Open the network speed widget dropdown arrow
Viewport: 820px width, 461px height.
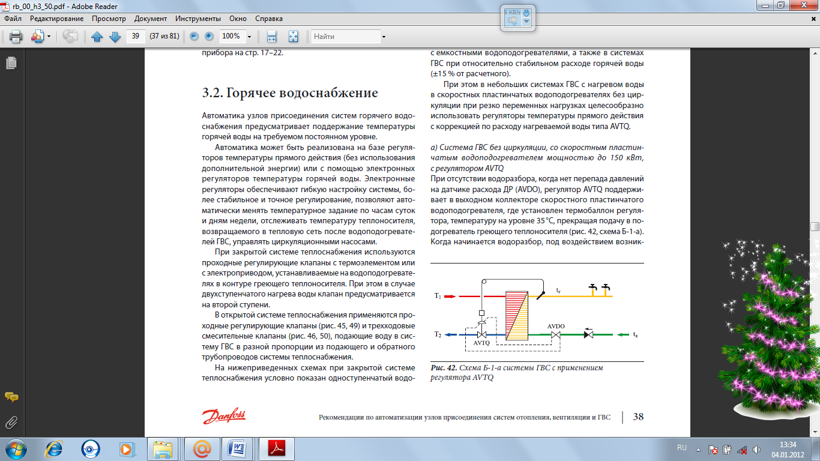coord(526,22)
